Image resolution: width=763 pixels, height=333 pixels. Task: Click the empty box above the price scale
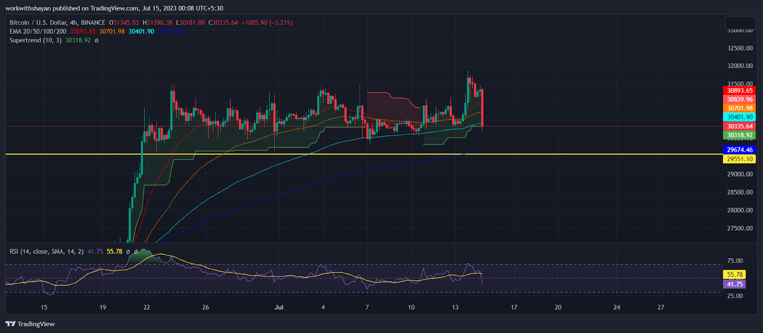click(740, 22)
